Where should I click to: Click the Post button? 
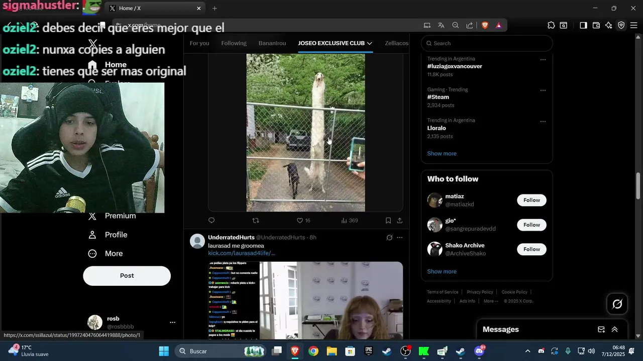click(127, 276)
